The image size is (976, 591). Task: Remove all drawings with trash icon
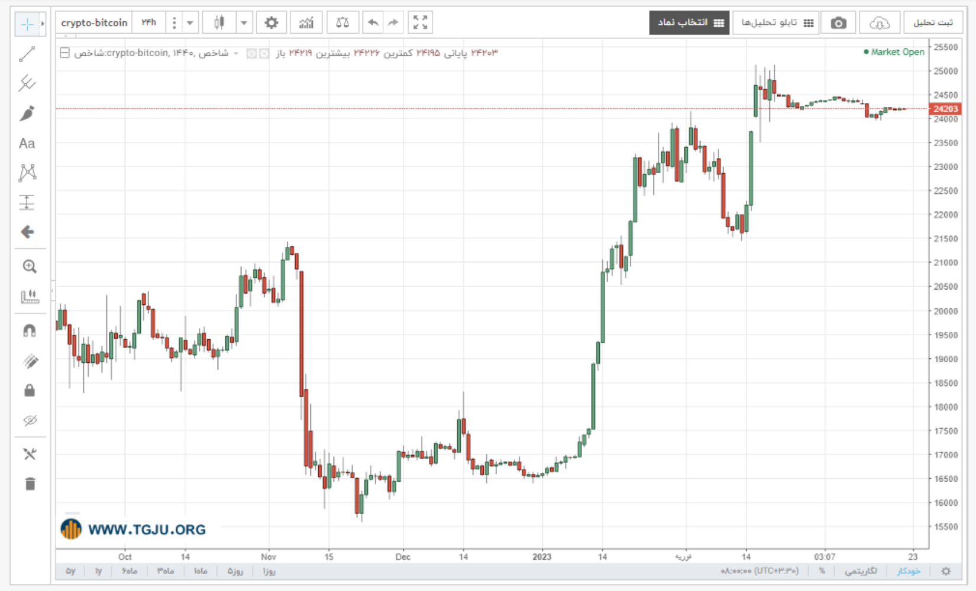(x=30, y=484)
